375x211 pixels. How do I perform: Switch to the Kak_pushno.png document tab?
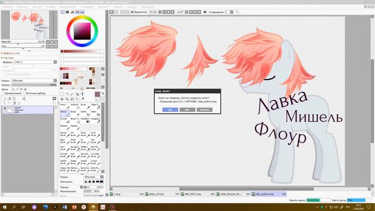269,194
